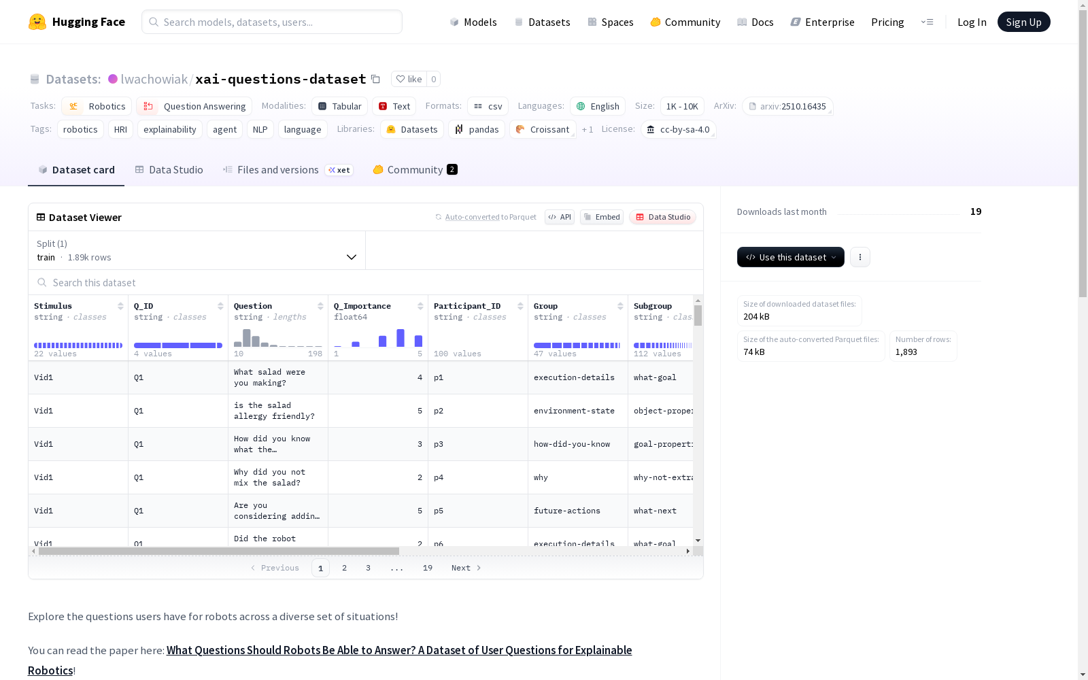Open the arxiv:2510.16435 paper tag
This screenshot has width=1088, height=680.
tap(787, 106)
